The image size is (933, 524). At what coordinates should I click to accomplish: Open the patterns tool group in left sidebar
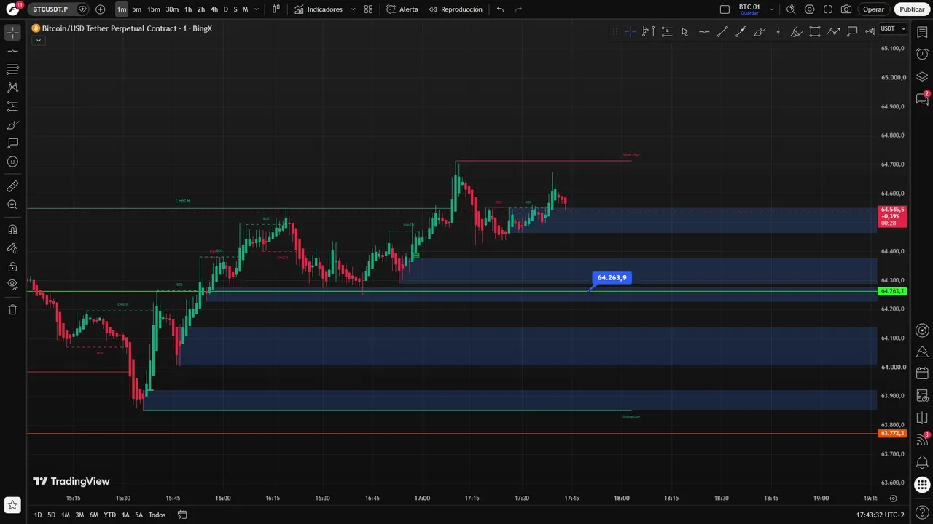12,87
